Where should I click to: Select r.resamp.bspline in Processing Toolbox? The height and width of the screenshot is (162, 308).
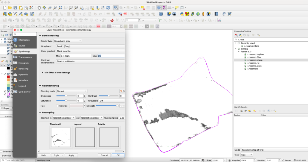[255, 54]
